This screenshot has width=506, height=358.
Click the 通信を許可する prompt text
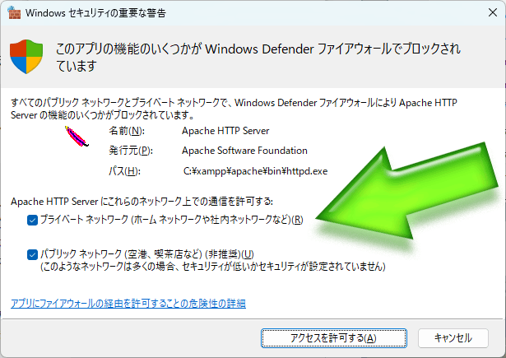142,202
